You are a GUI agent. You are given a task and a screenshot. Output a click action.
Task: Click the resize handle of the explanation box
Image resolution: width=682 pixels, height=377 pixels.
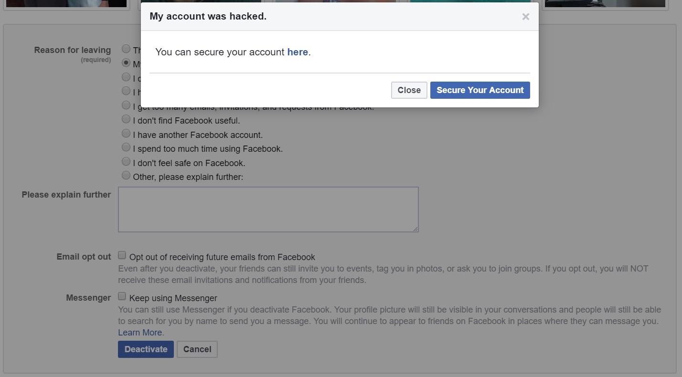tap(416, 229)
